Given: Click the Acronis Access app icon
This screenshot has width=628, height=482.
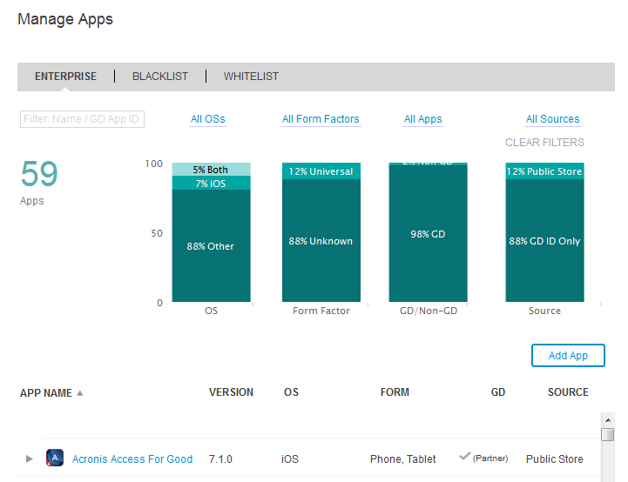Looking at the screenshot, I should 55,459.
